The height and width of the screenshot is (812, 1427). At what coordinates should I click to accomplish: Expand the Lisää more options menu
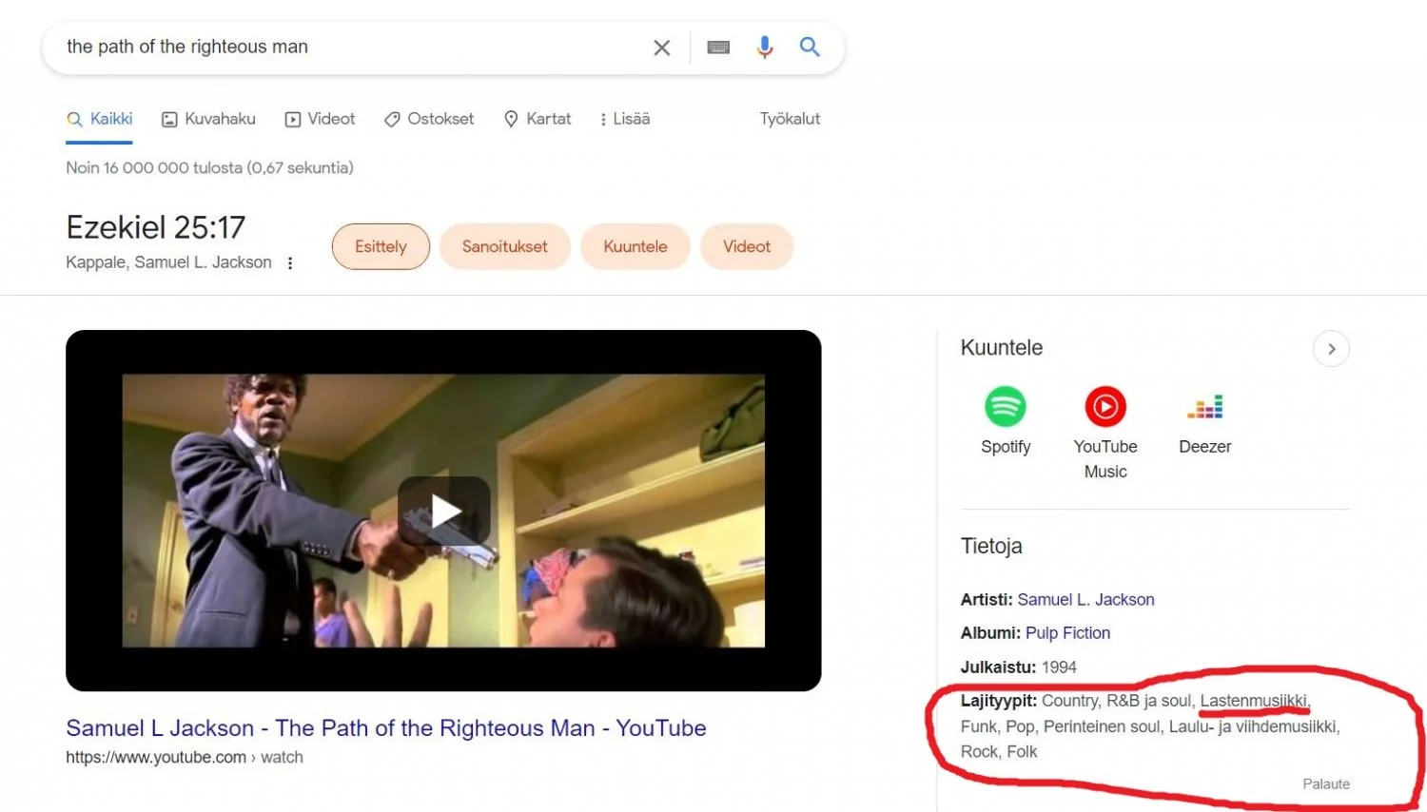point(625,119)
